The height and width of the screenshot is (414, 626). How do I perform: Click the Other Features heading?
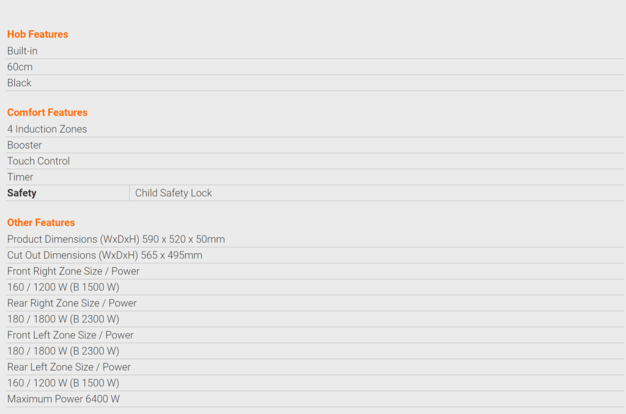tap(41, 223)
